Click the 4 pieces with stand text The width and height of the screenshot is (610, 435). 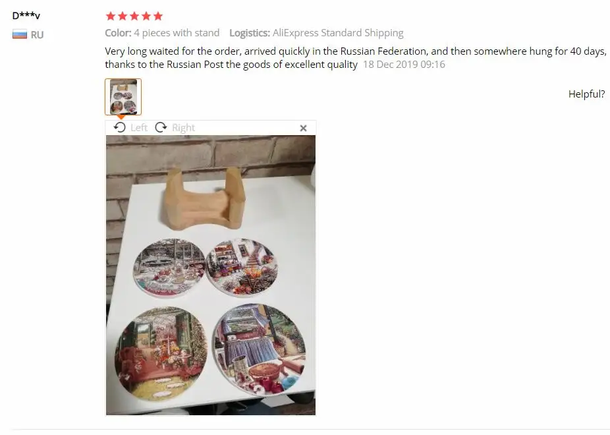pos(177,33)
